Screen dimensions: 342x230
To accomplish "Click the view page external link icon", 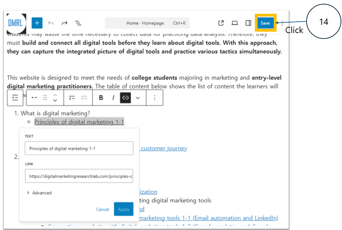I will 221,23.
